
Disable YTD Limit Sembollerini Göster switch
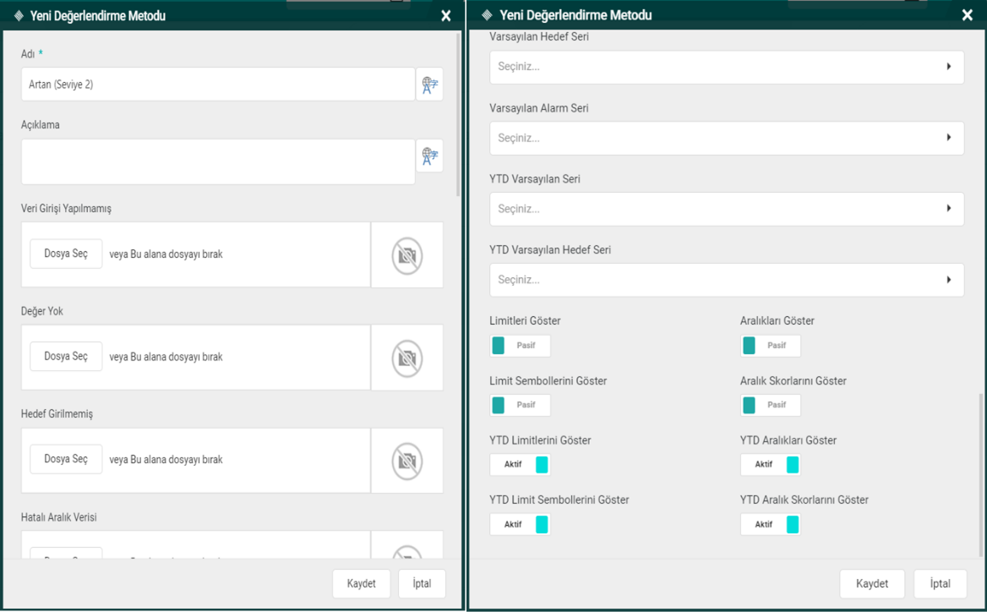520,524
